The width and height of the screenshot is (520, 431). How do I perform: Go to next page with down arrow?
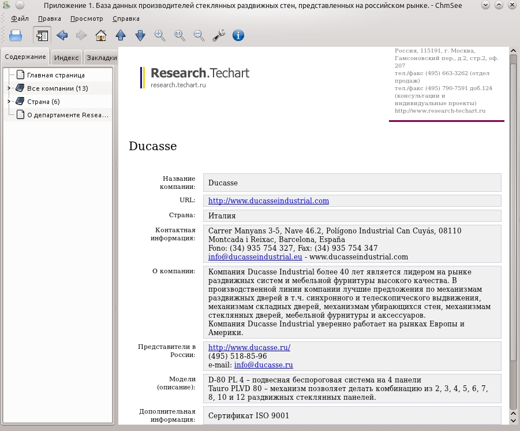point(140,35)
